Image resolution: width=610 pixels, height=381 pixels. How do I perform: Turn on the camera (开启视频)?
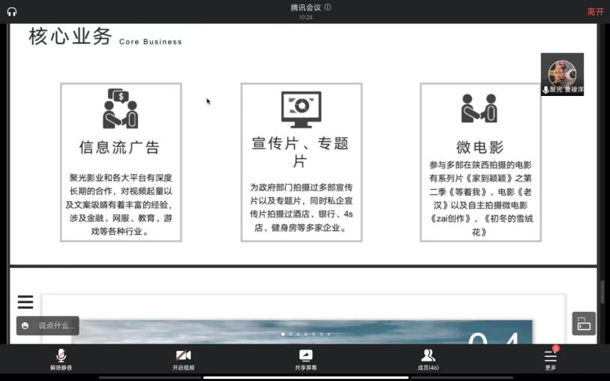[x=183, y=358]
